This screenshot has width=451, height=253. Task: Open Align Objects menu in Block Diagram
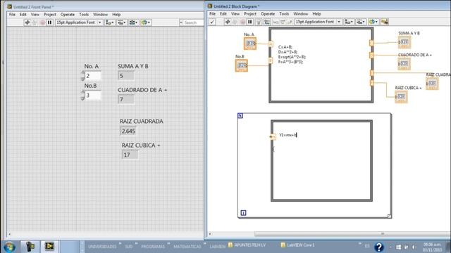349,22
